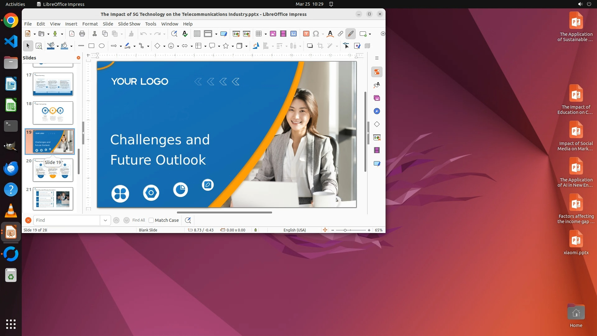Enable the Match Case checkbox
The height and width of the screenshot is (336, 597).
tap(151, 220)
